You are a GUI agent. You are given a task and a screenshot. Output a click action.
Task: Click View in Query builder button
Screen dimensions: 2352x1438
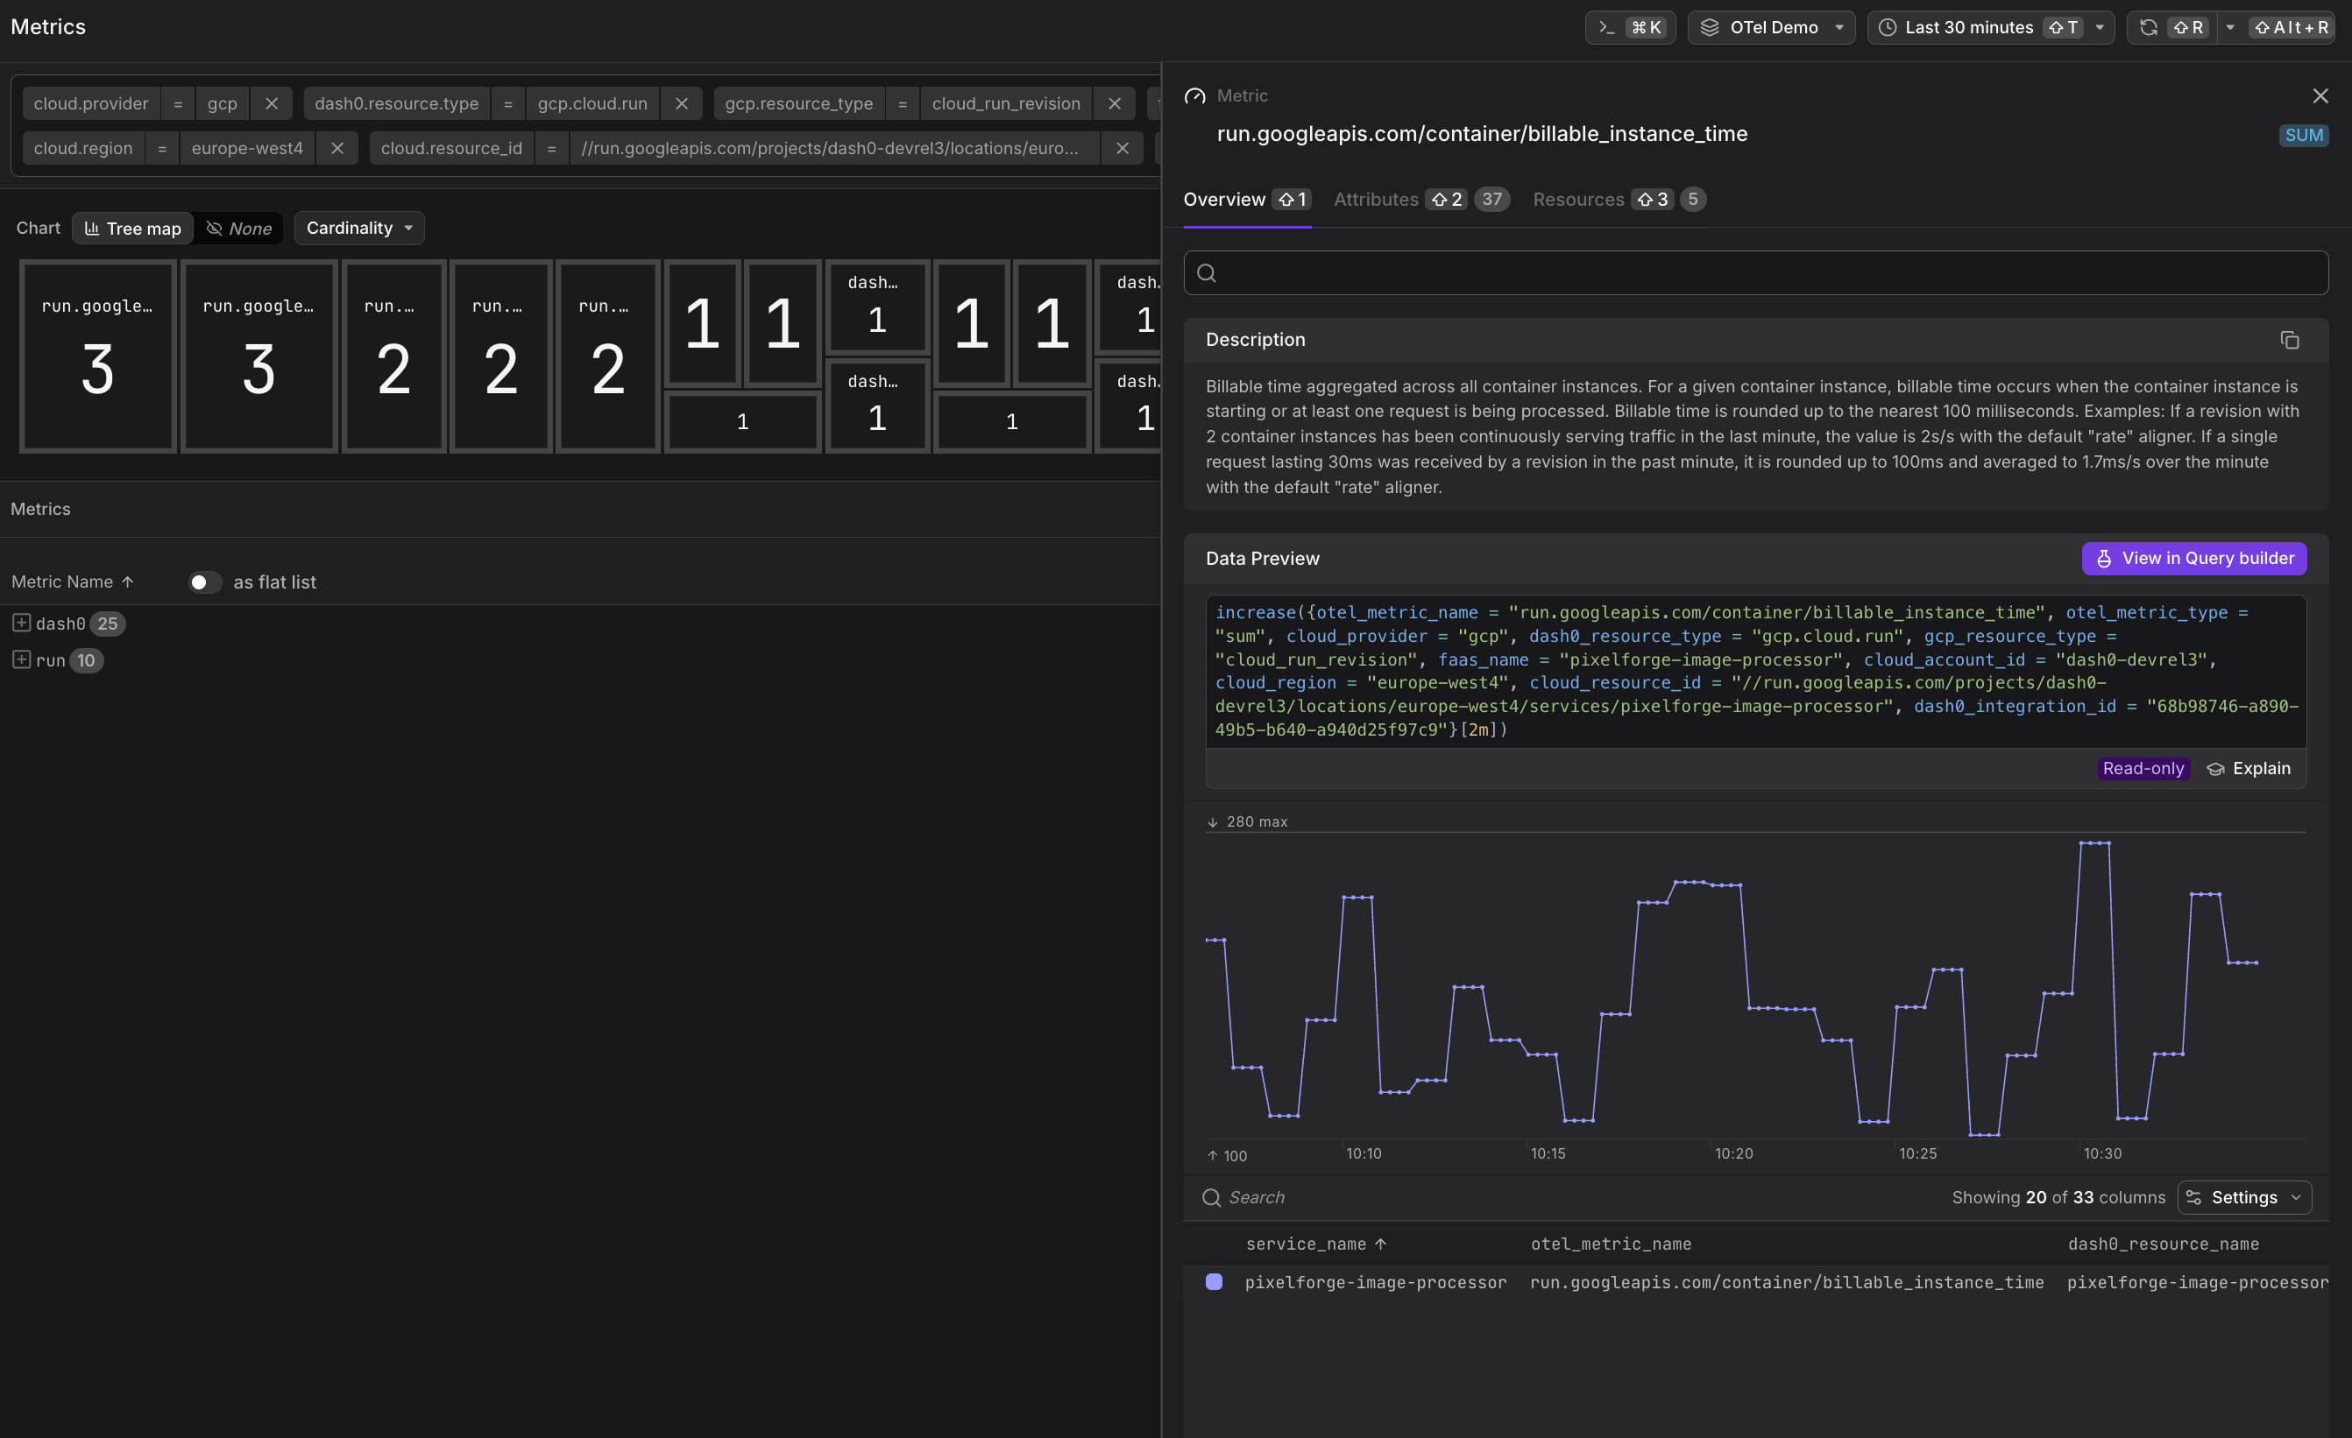2193,558
